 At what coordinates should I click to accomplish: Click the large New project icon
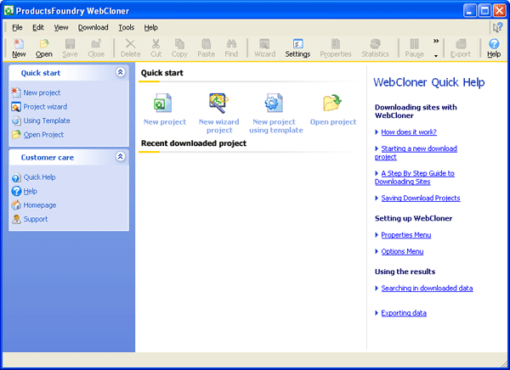pyautogui.click(x=162, y=103)
